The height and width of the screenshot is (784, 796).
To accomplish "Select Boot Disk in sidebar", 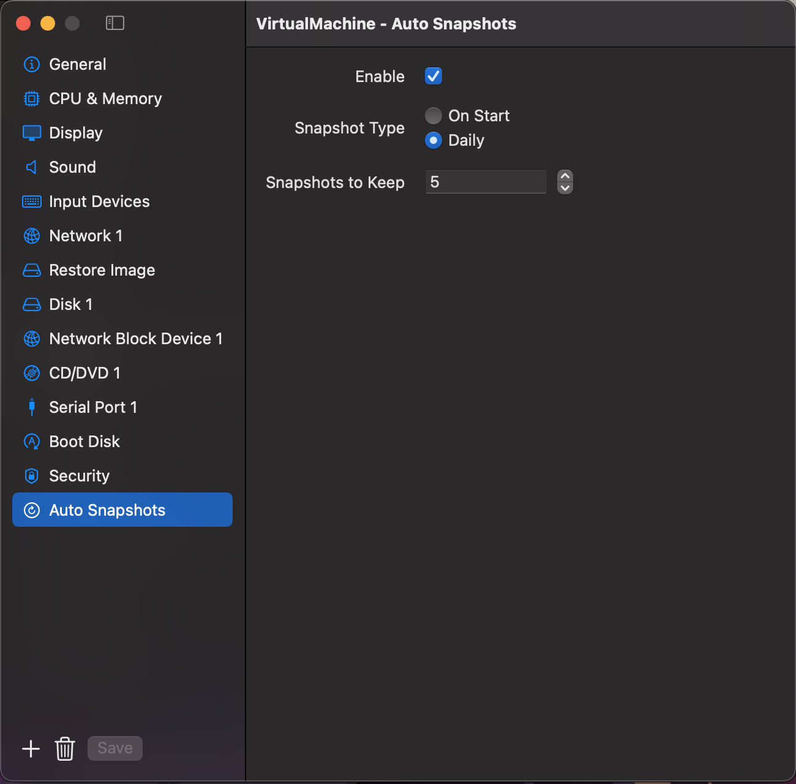I will [x=122, y=442].
